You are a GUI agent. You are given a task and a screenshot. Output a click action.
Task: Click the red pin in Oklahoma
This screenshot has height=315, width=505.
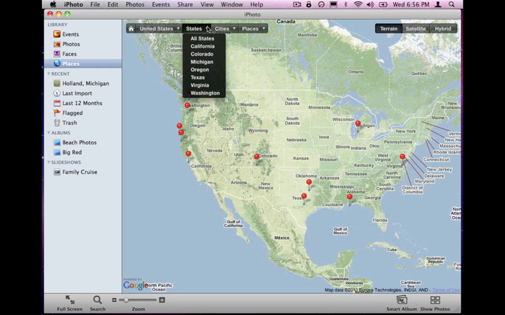309,182
